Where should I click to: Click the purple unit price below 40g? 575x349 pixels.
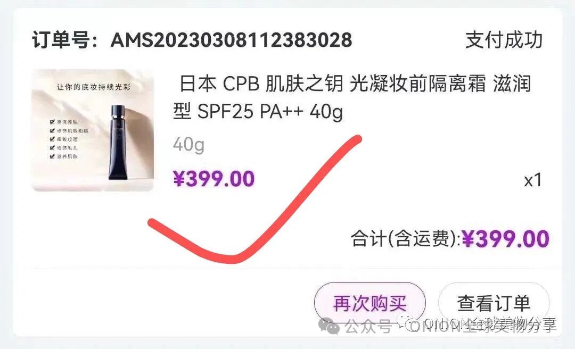(214, 179)
